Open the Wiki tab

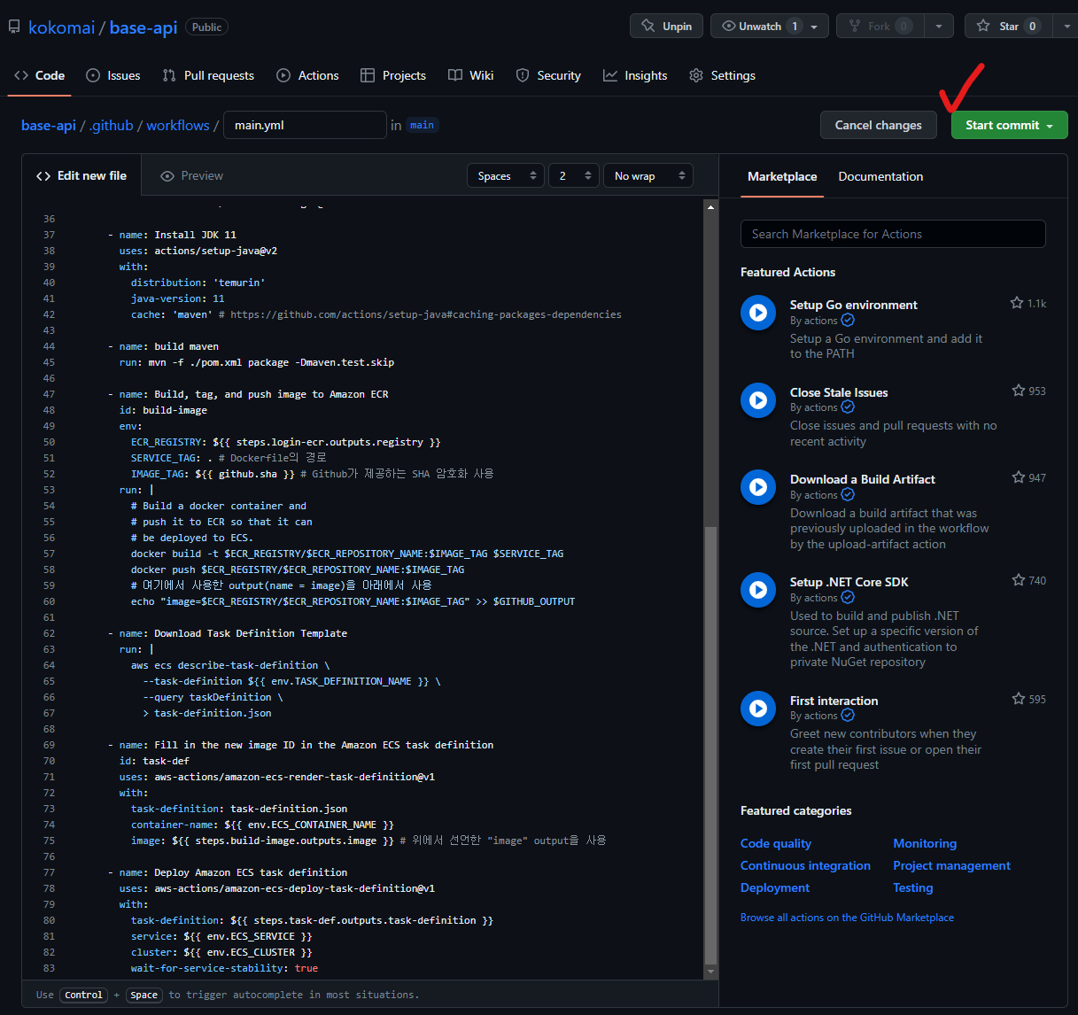point(471,75)
